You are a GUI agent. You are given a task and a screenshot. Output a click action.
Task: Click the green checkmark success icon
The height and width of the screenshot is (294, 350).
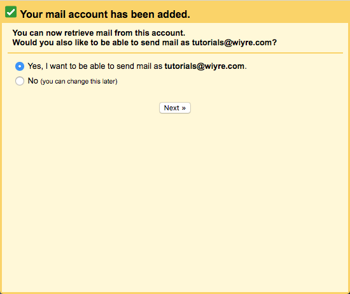(x=11, y=12)
